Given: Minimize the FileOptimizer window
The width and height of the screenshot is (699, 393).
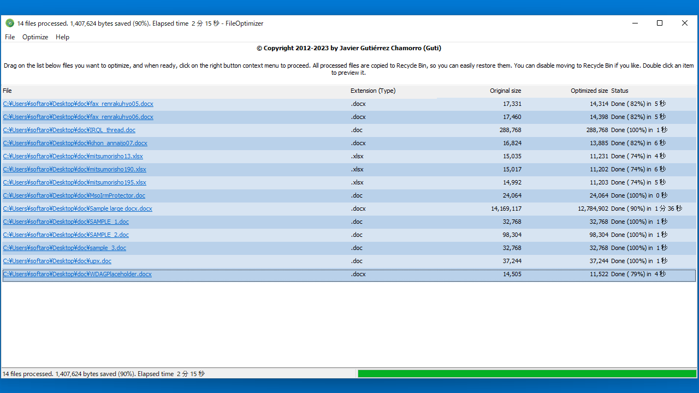Looking at the screenshot, I should pos(635,23).
